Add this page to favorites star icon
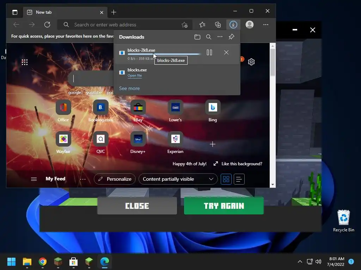 [184, 25]
